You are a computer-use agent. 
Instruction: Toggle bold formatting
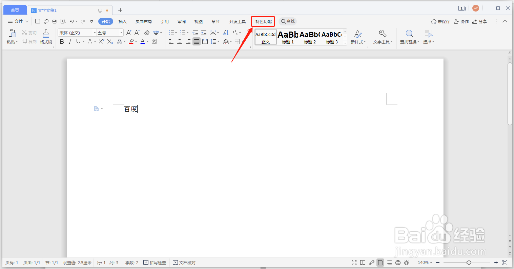click(x=62, y=41)
